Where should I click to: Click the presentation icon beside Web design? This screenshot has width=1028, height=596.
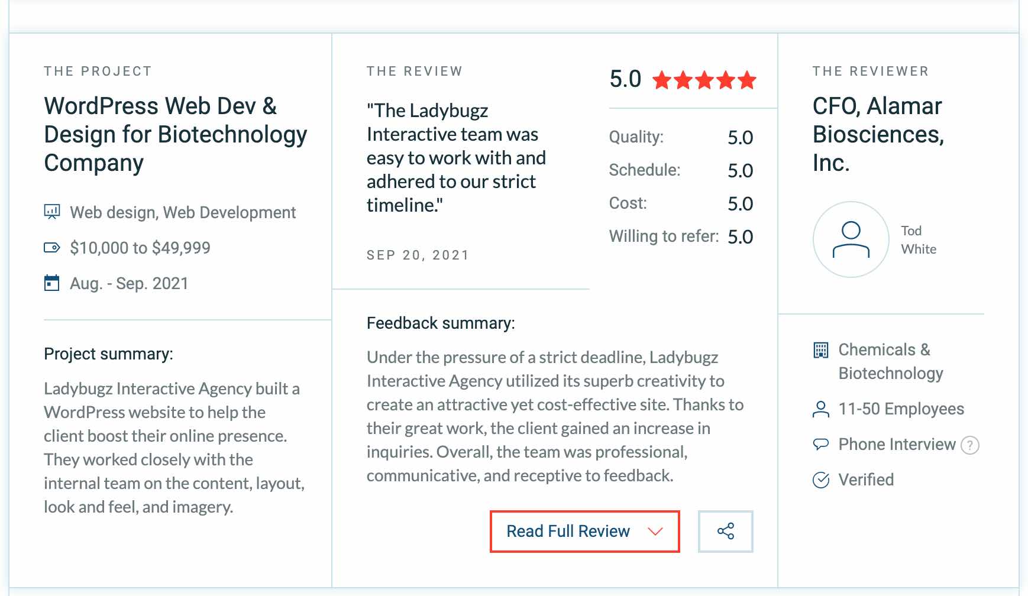click(x=52, y=212)
